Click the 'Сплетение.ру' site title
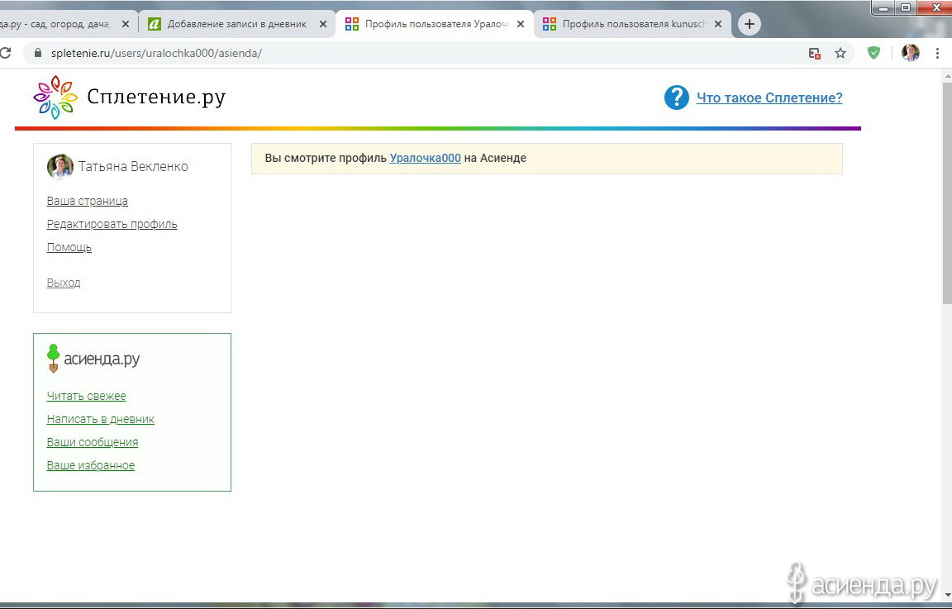The image size is (952, 609). [x=156, y=98]
